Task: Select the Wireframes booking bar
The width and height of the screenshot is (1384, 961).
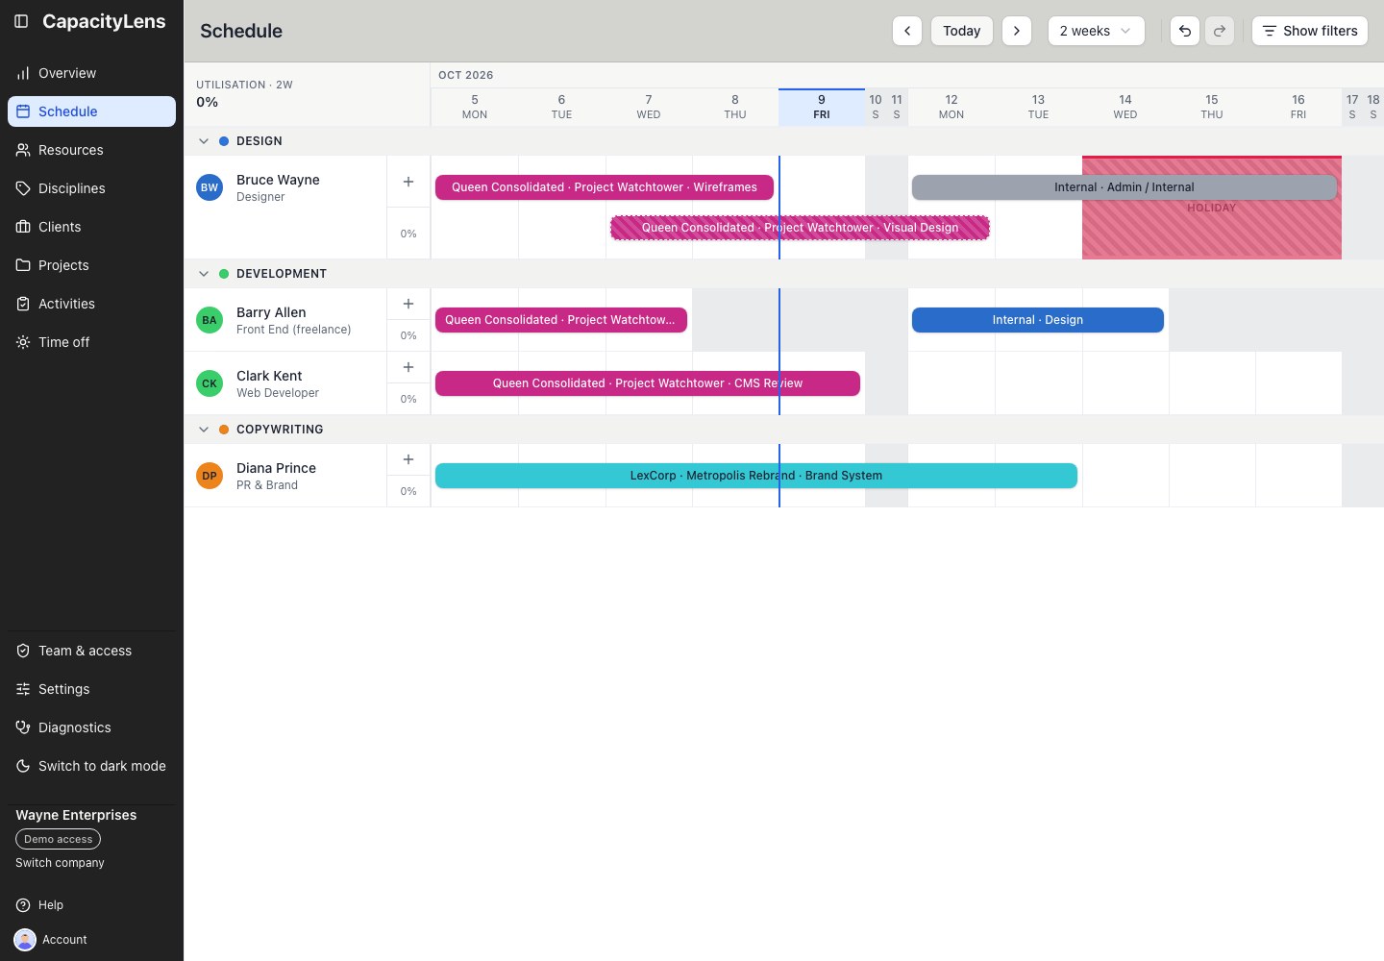Action: tap(605, 187)
